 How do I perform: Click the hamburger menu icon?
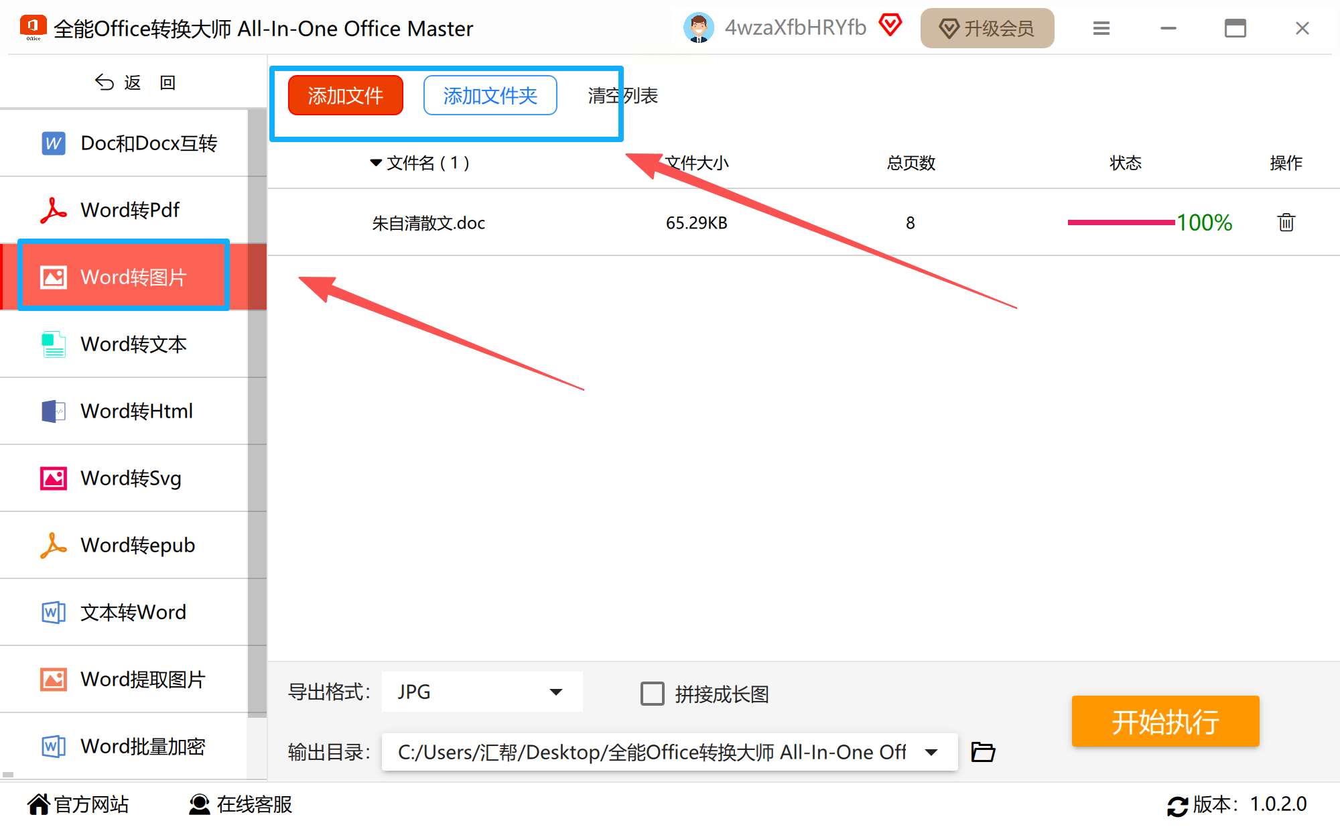pyautogui.click(x=1101, y=29)
